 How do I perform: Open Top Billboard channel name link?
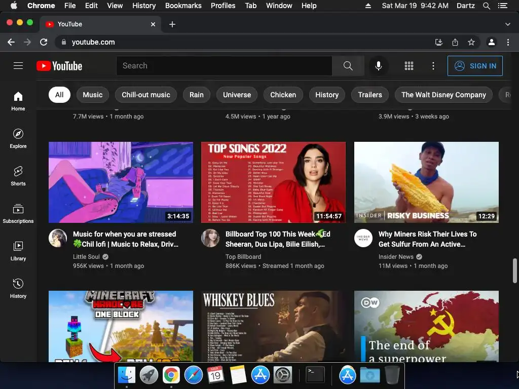coord(243,257)
